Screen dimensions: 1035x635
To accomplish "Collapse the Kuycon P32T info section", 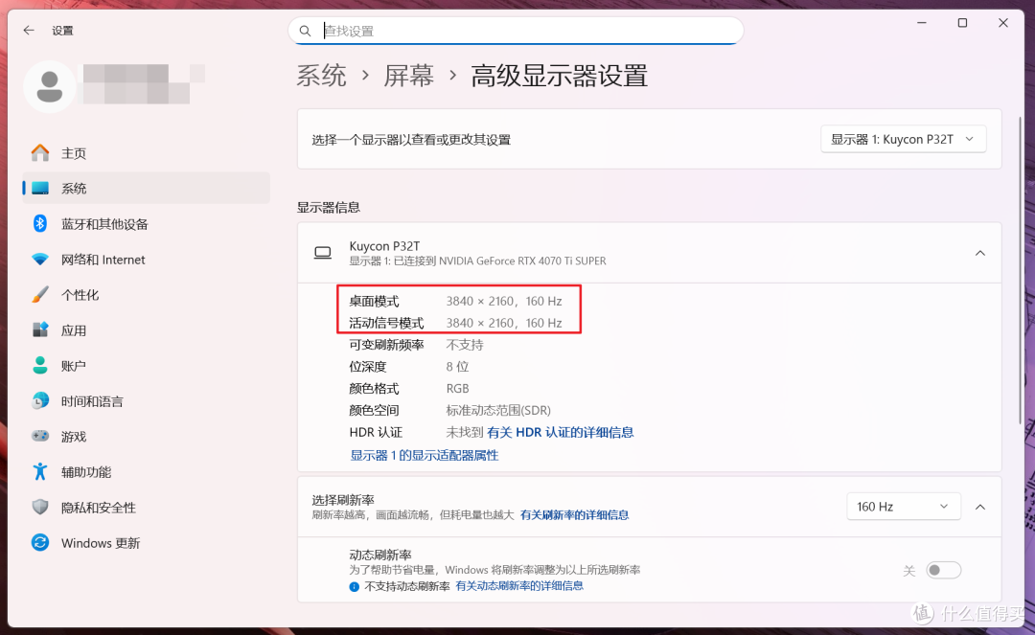I will (980, 253).
